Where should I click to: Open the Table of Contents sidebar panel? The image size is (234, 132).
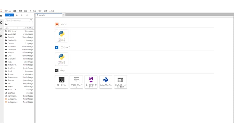1,29
